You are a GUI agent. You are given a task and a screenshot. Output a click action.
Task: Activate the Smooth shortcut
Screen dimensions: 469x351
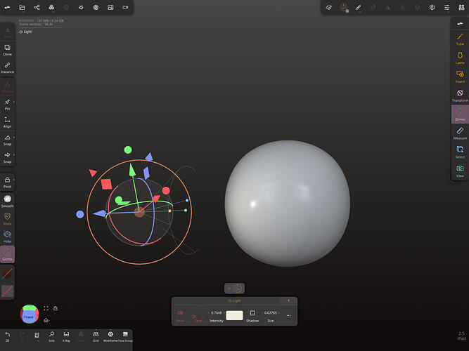point(8,201)
